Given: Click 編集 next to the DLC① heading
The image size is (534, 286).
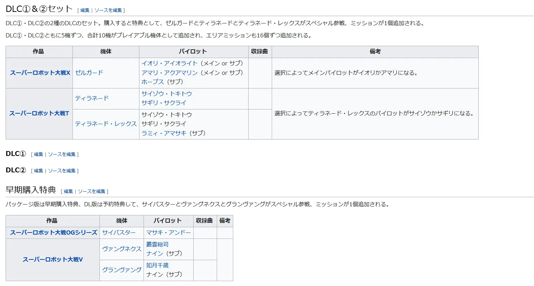Looking at the screenshot, I should click(x=38, y=155).
